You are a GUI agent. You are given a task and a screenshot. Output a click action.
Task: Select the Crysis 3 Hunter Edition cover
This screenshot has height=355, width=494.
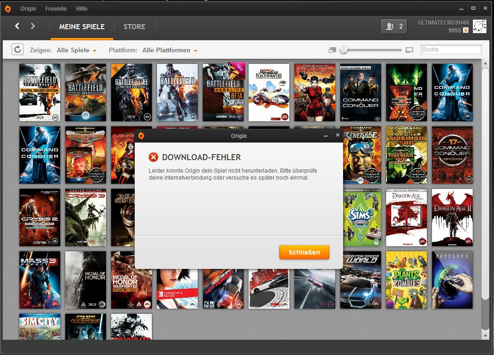click(x=86, y=218)
